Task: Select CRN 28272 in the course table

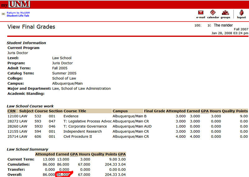Action: click(x=13, y=121)
